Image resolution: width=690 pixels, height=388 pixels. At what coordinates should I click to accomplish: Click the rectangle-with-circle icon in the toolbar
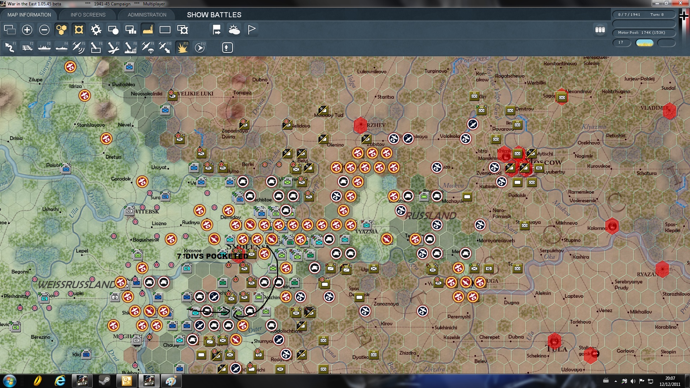click(x=113, y=29)
